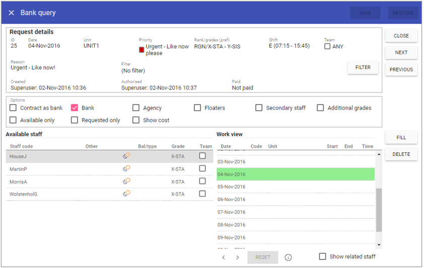Tick the Team checkbox for MartinP
424x268 pixels.
click(202, 168)
